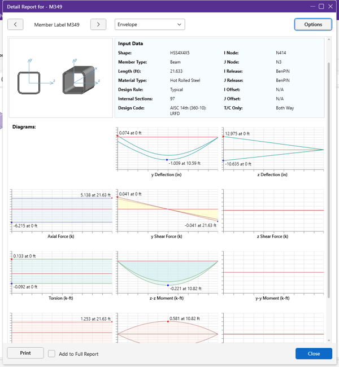Image resolution: width=339 pixels, height=367 pixels.
Task: Click the window title 'Detail Report for - M349'
Action: pyautogui.click(x=34, y=7)
